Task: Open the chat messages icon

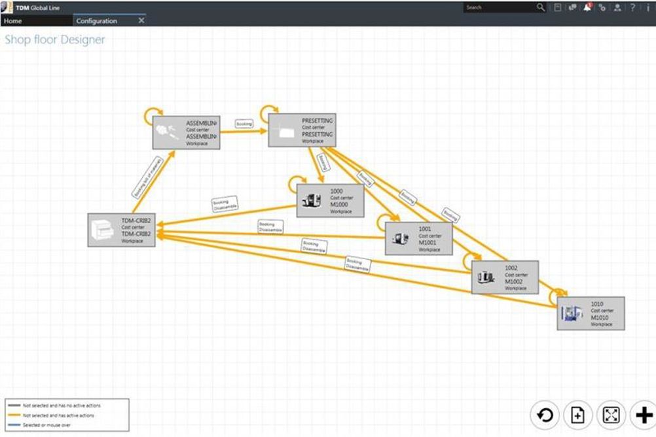Action: 572,8
